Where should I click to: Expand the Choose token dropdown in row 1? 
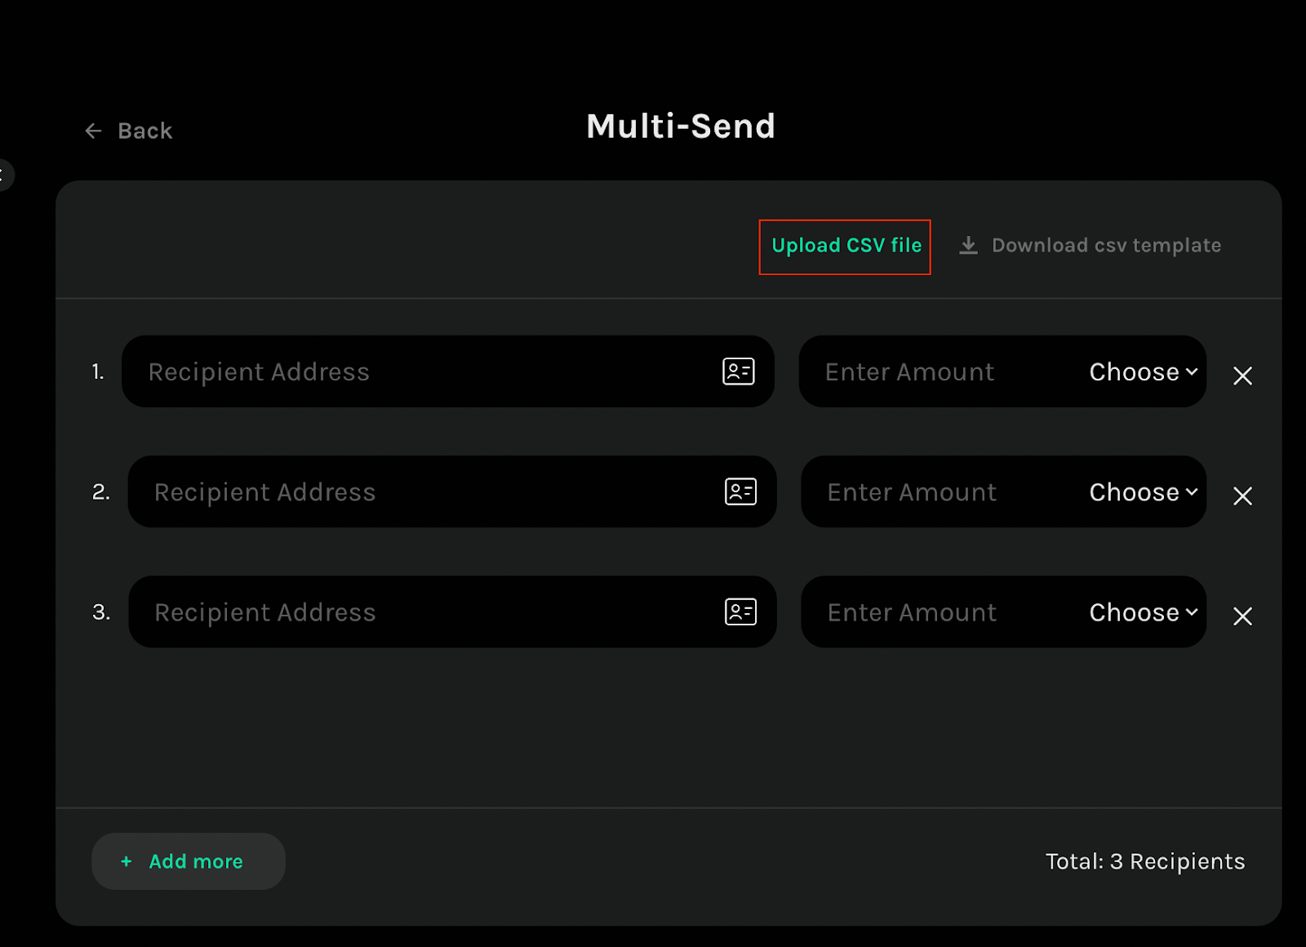(x=1143, y=372)
